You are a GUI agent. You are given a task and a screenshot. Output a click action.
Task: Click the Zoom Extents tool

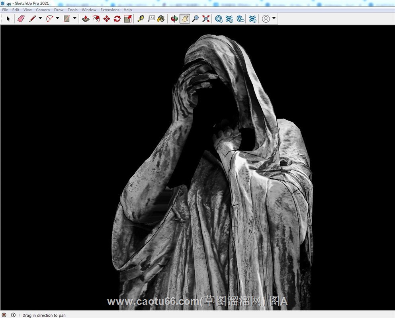point(206,19)
